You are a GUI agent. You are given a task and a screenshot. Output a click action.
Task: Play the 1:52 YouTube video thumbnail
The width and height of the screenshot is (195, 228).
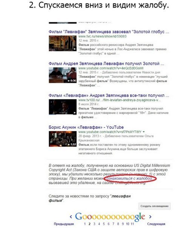point(63,139)
